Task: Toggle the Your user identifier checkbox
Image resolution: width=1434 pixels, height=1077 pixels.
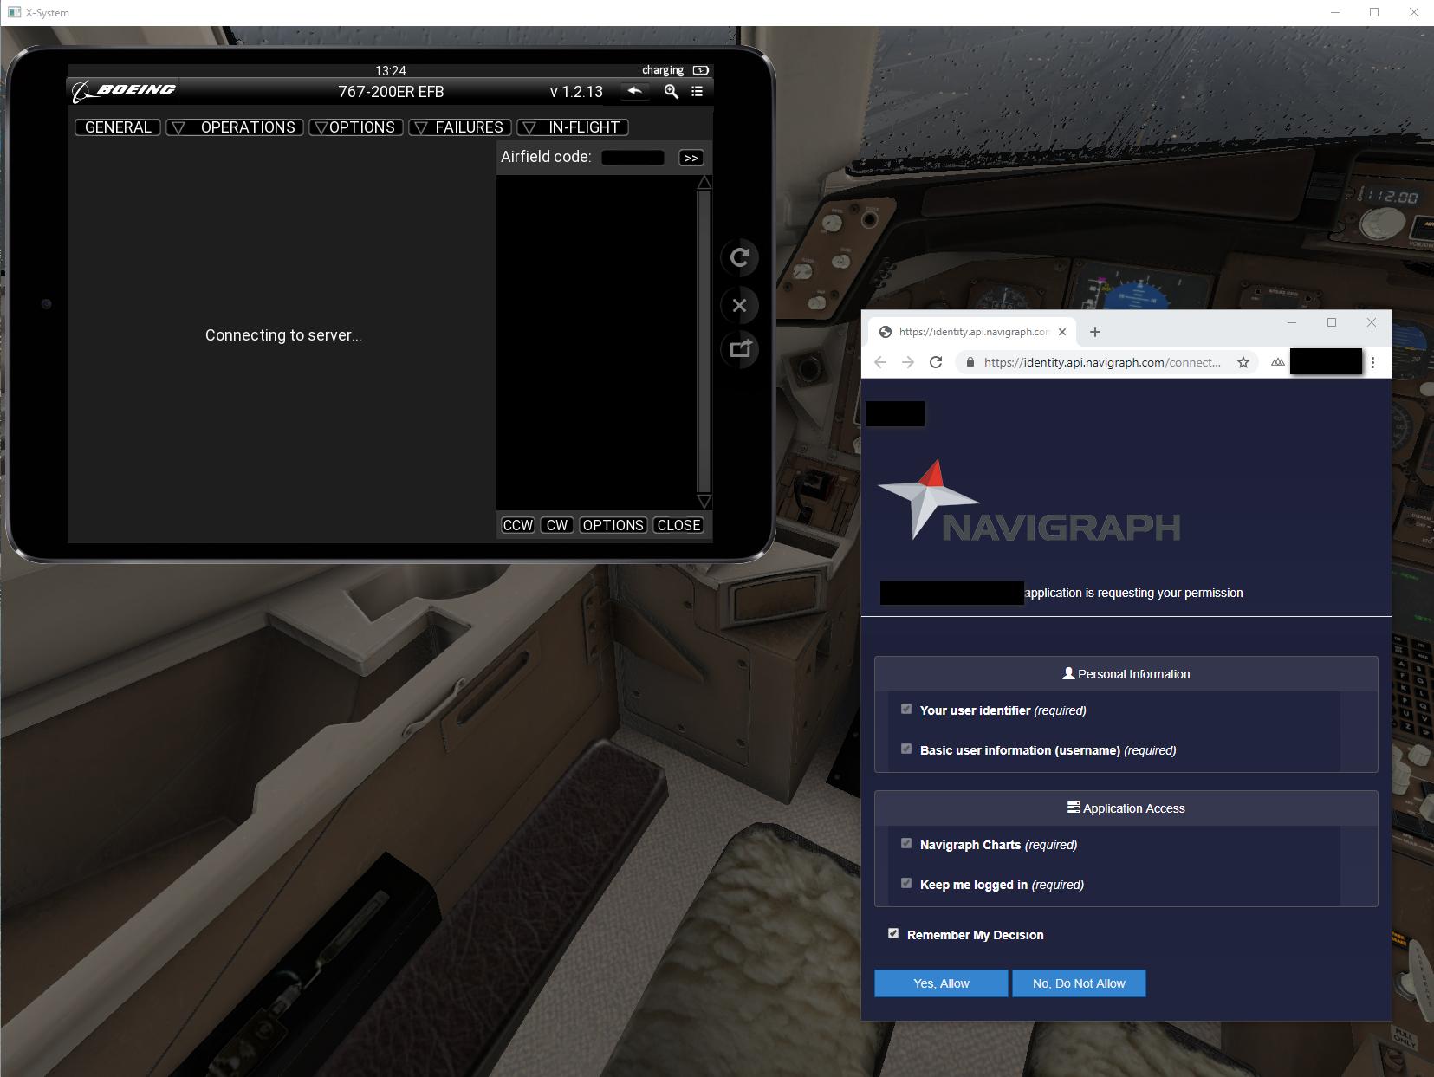Action: point(906,709)
